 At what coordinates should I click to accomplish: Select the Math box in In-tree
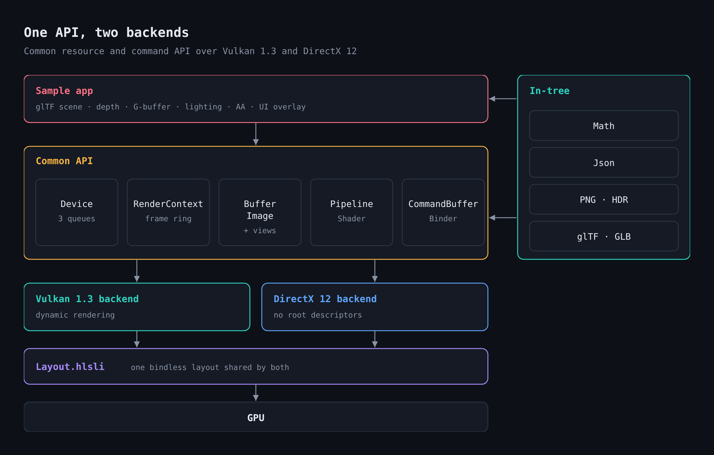pyautogui.click(x=604, y=125)
